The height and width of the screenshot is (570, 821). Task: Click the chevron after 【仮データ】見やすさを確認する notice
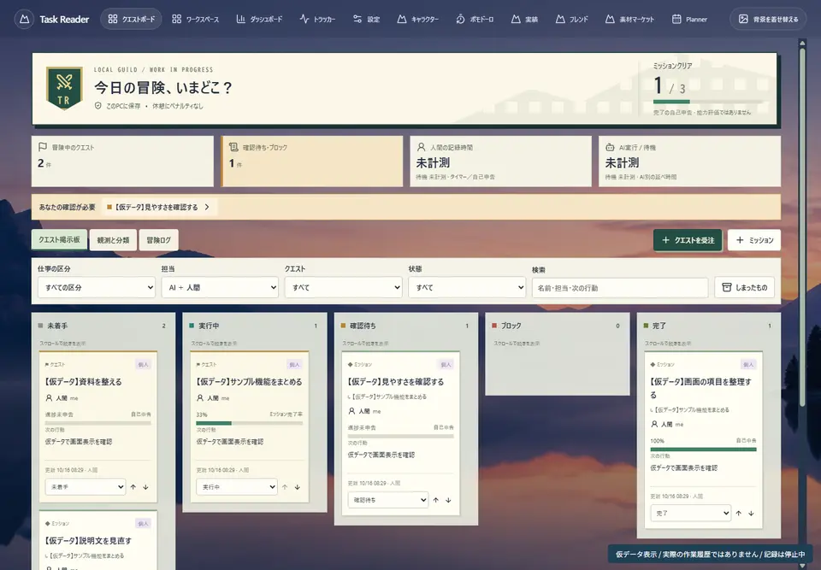tap(207, 208)
